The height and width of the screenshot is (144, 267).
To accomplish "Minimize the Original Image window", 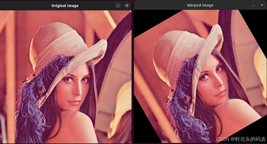I will (x=118, y=6).
